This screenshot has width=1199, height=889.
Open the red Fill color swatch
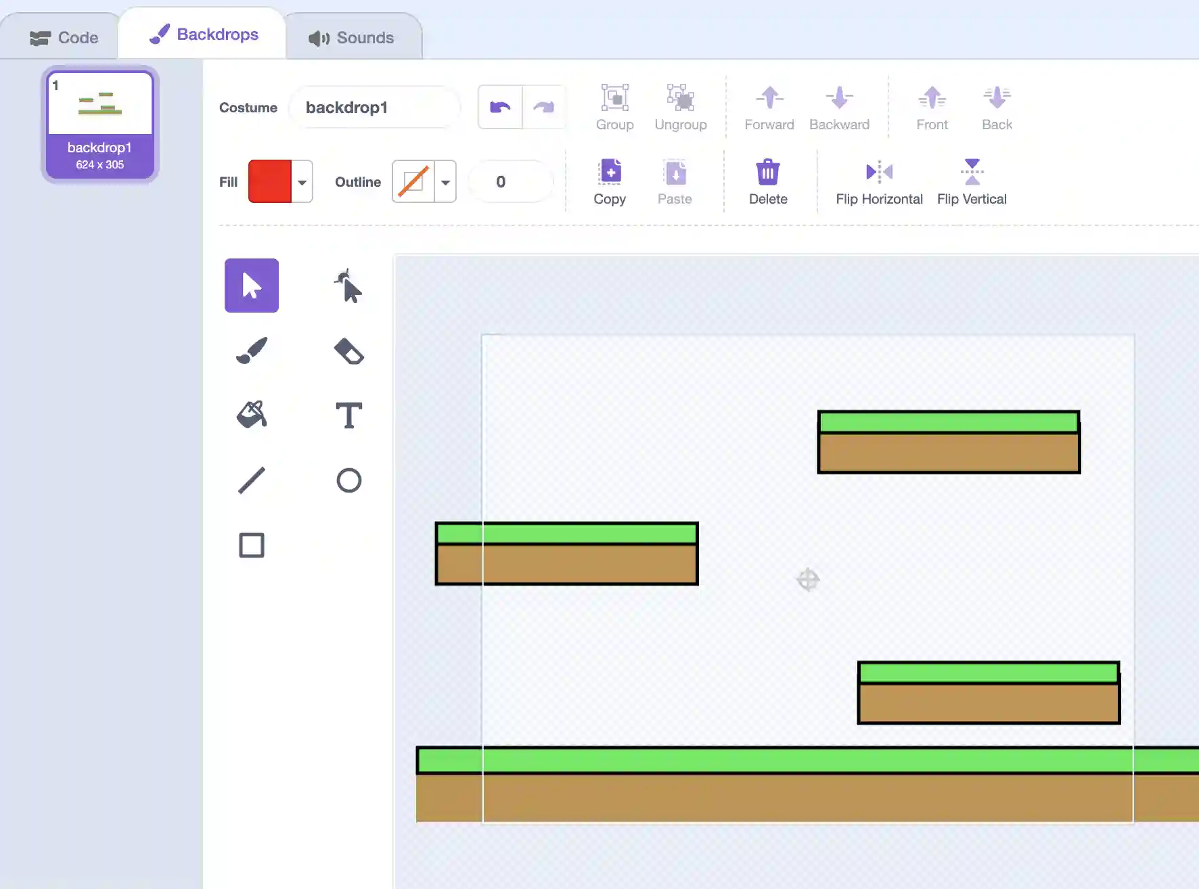coord(270,181)
